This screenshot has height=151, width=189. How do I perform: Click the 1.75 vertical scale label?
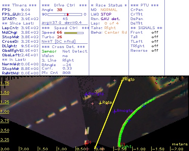(5, 83)
